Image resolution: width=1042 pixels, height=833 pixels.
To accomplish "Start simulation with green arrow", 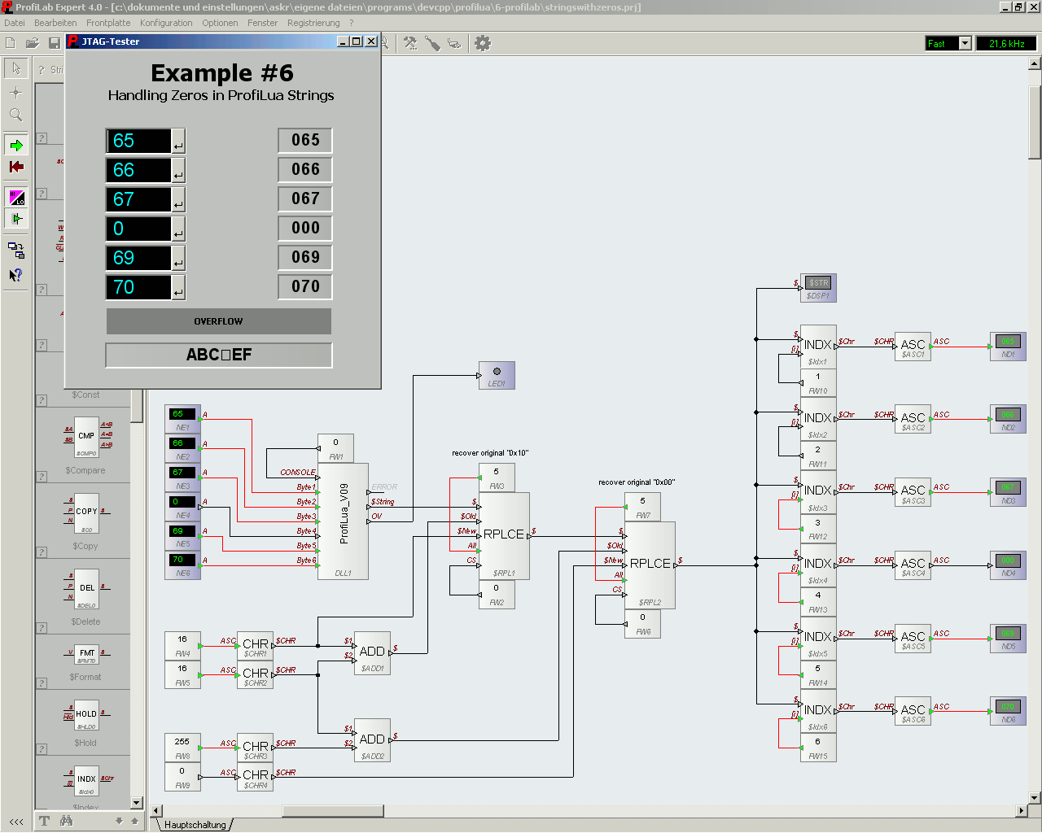I will pos(15,146).
